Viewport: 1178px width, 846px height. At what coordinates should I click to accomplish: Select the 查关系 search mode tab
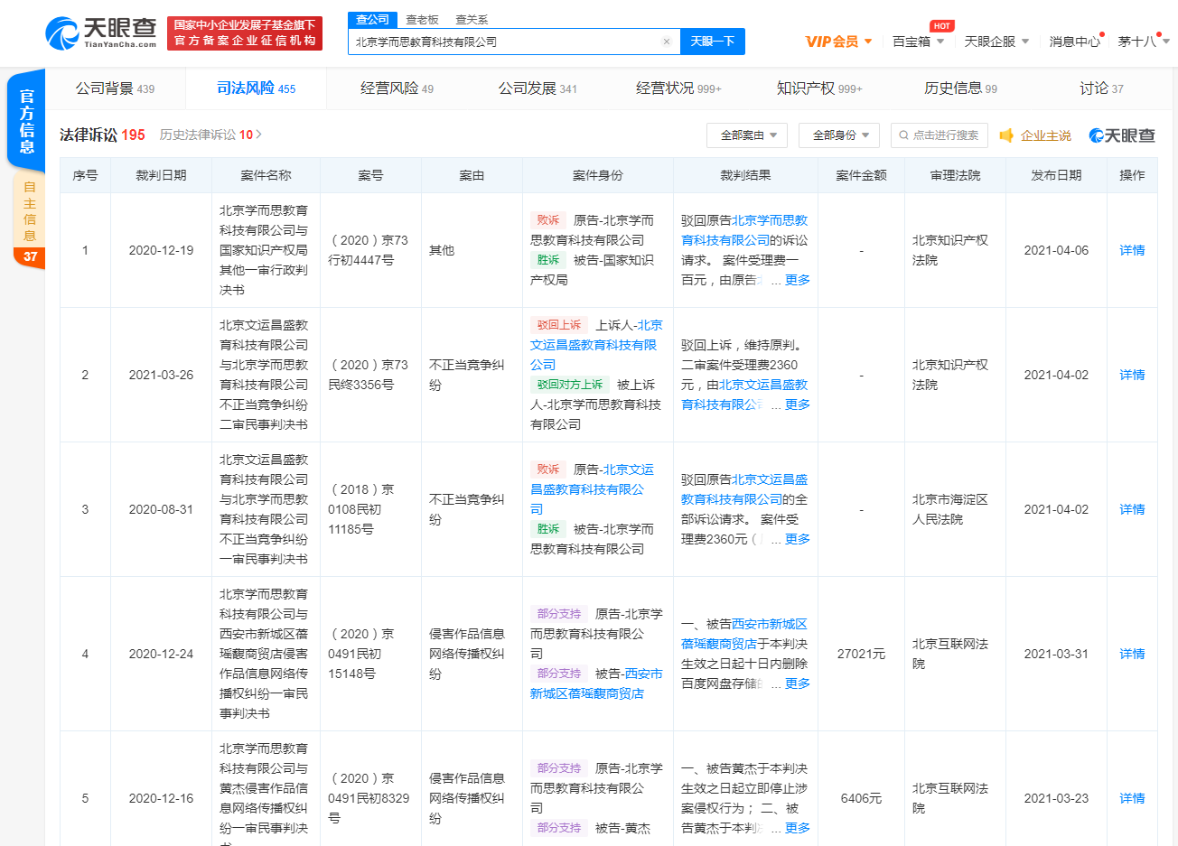[472, 20]
